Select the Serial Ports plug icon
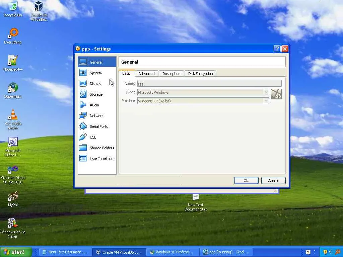Image resolution: width=343 pixels, height=257 pixels. [x=83, y=126]
